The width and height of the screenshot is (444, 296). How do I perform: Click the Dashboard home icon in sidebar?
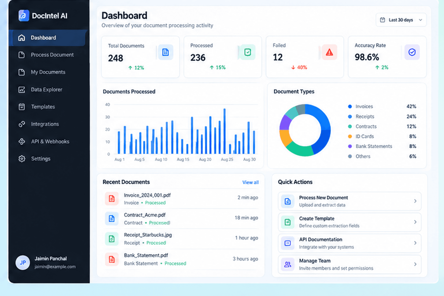[22, 38]
